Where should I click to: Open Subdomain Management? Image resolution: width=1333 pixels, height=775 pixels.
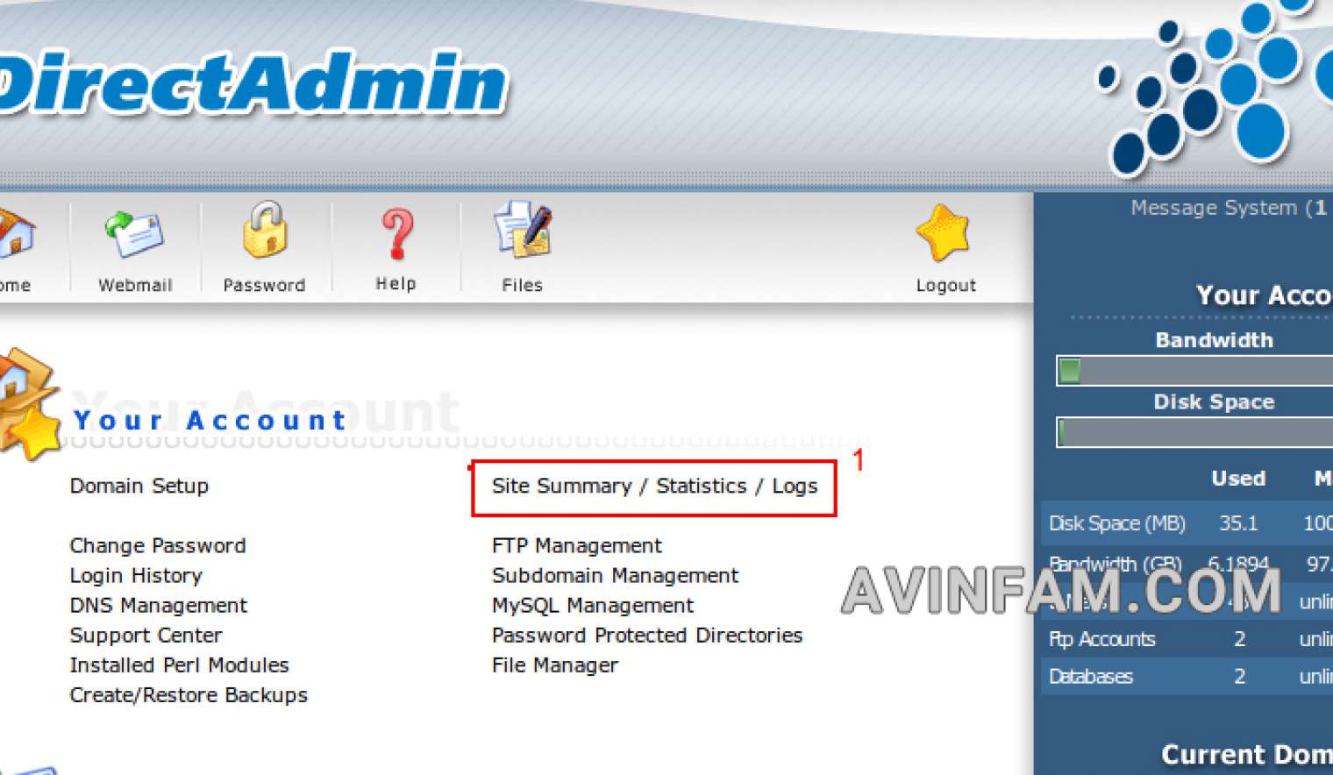pyautogui.click(x=615, y=575)
